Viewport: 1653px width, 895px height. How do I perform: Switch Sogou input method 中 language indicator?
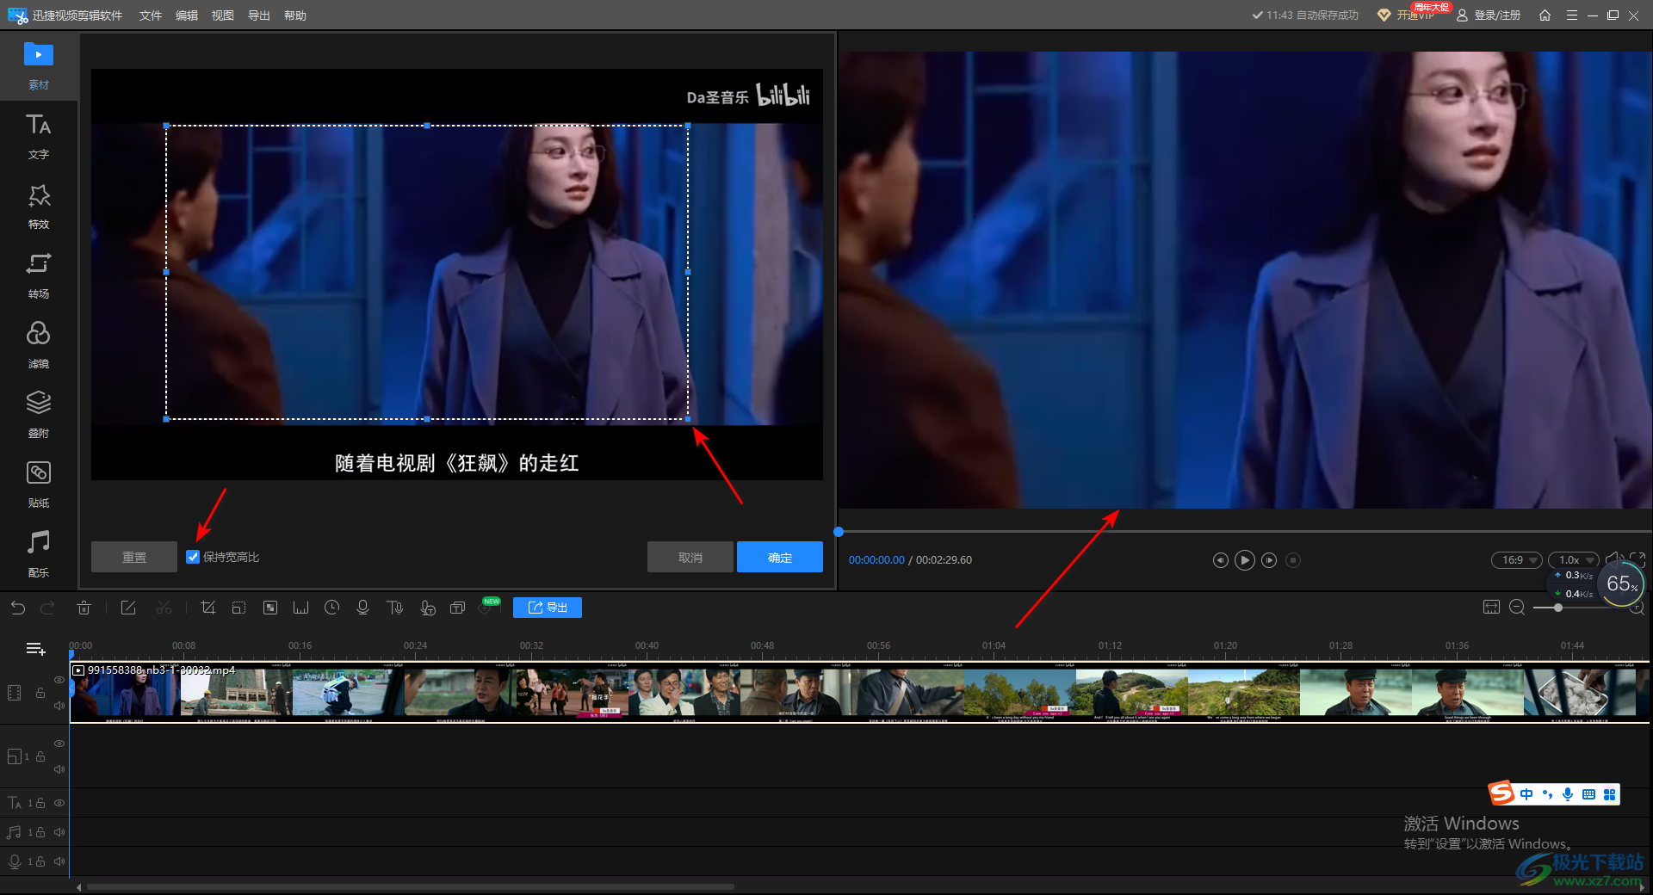coord(1526,794)
